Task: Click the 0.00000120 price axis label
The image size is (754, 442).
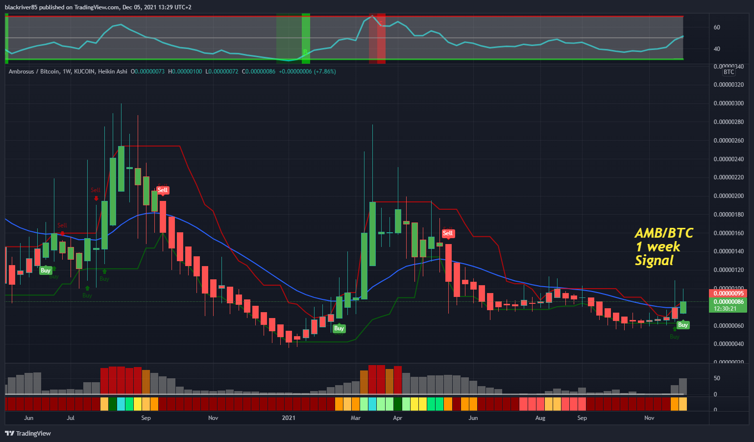Action: point(729,270)
